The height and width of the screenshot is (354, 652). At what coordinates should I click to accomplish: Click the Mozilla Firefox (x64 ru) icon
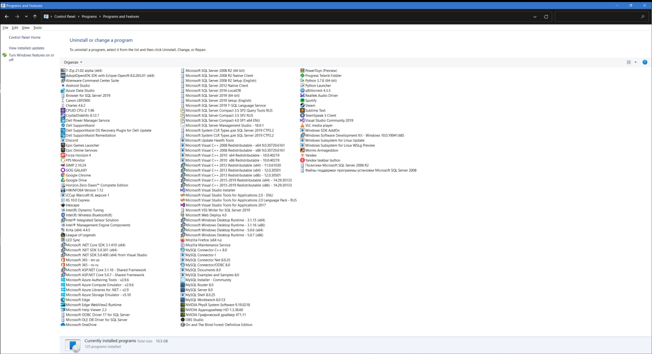tap(183, 240)
